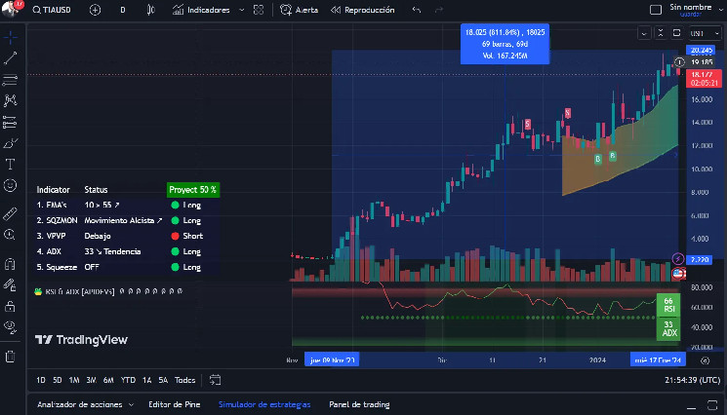727x415 pixels.
Task: Expand the indicator favorites dropdown arrow
Action: pyautogui.click(x=242, y=10)
